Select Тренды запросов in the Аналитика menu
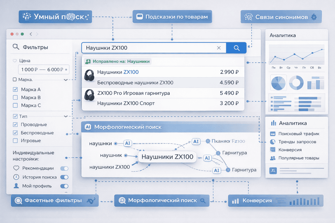The image size is (335, 223). 297,142
